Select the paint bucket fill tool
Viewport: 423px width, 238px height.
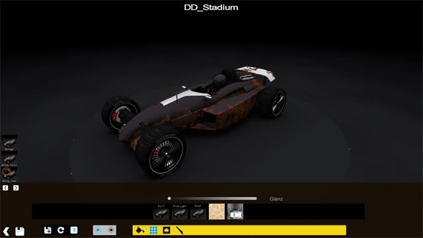click(x=140, y=230)
